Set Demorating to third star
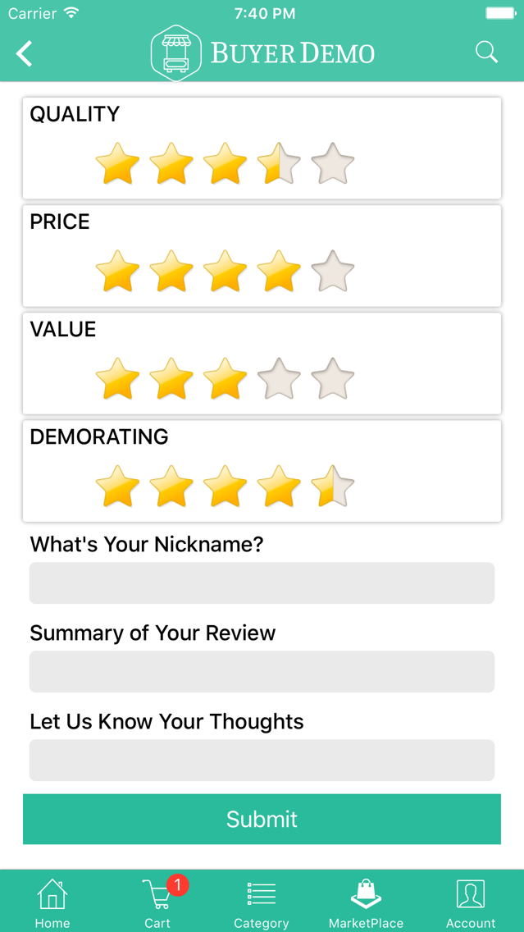Image resolution: width=524 pixels, height=932 pixels. coord(226,487)
